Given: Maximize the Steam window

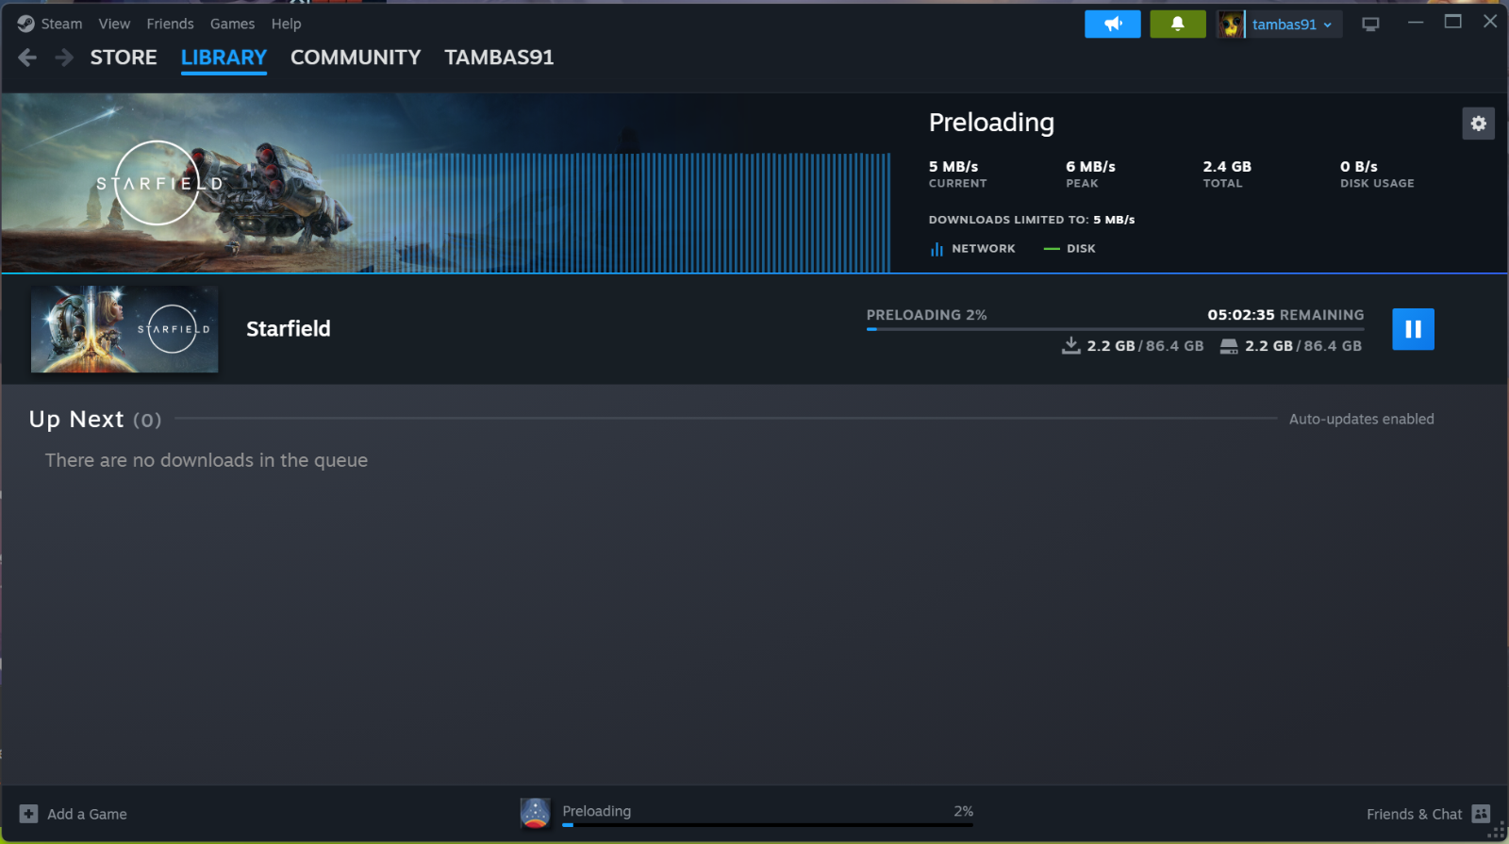Looking at the screenshot, I should tap(1453, 22).
